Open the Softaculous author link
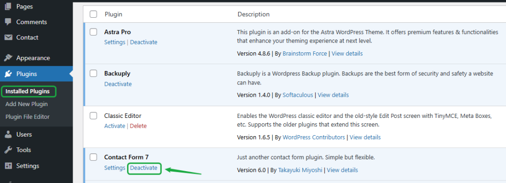The width and height of the screenshot is (506, 183). click(x=298, y=95)
